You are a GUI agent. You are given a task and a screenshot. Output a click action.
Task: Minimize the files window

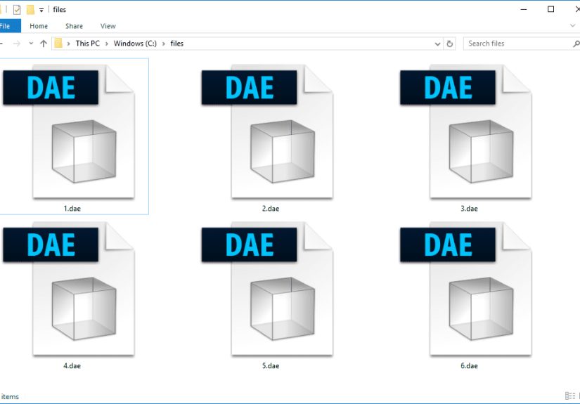coord(523,10)
